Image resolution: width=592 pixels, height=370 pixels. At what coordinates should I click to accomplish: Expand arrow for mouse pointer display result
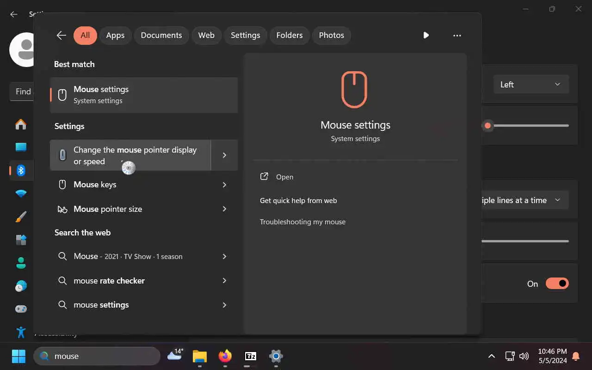point(224,155)
